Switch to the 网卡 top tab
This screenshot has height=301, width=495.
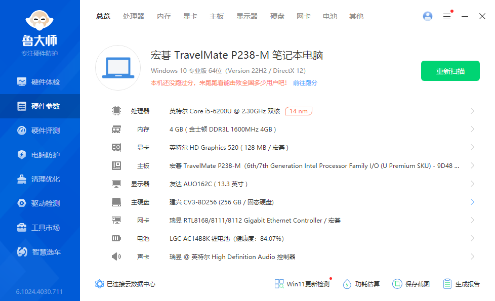point(304,16)
